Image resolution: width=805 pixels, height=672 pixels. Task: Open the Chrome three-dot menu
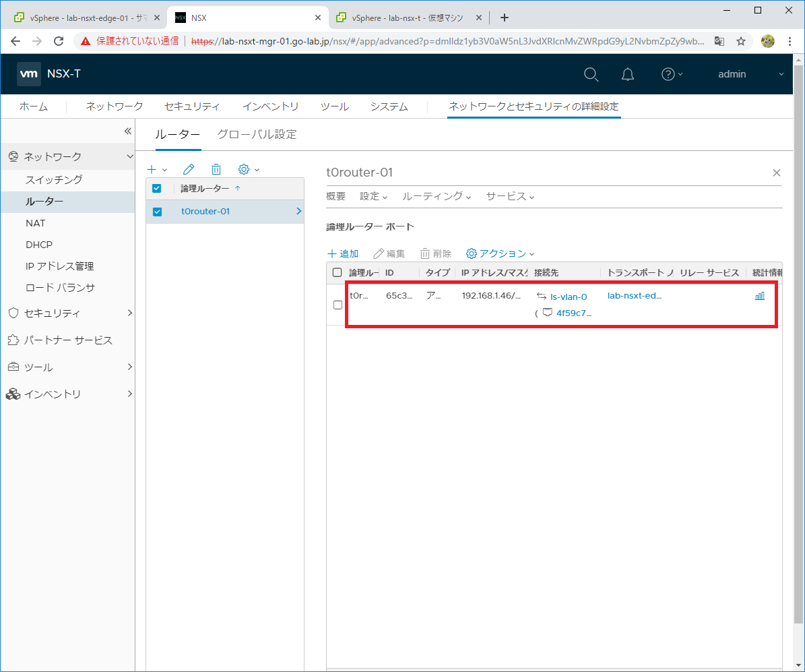790,41
